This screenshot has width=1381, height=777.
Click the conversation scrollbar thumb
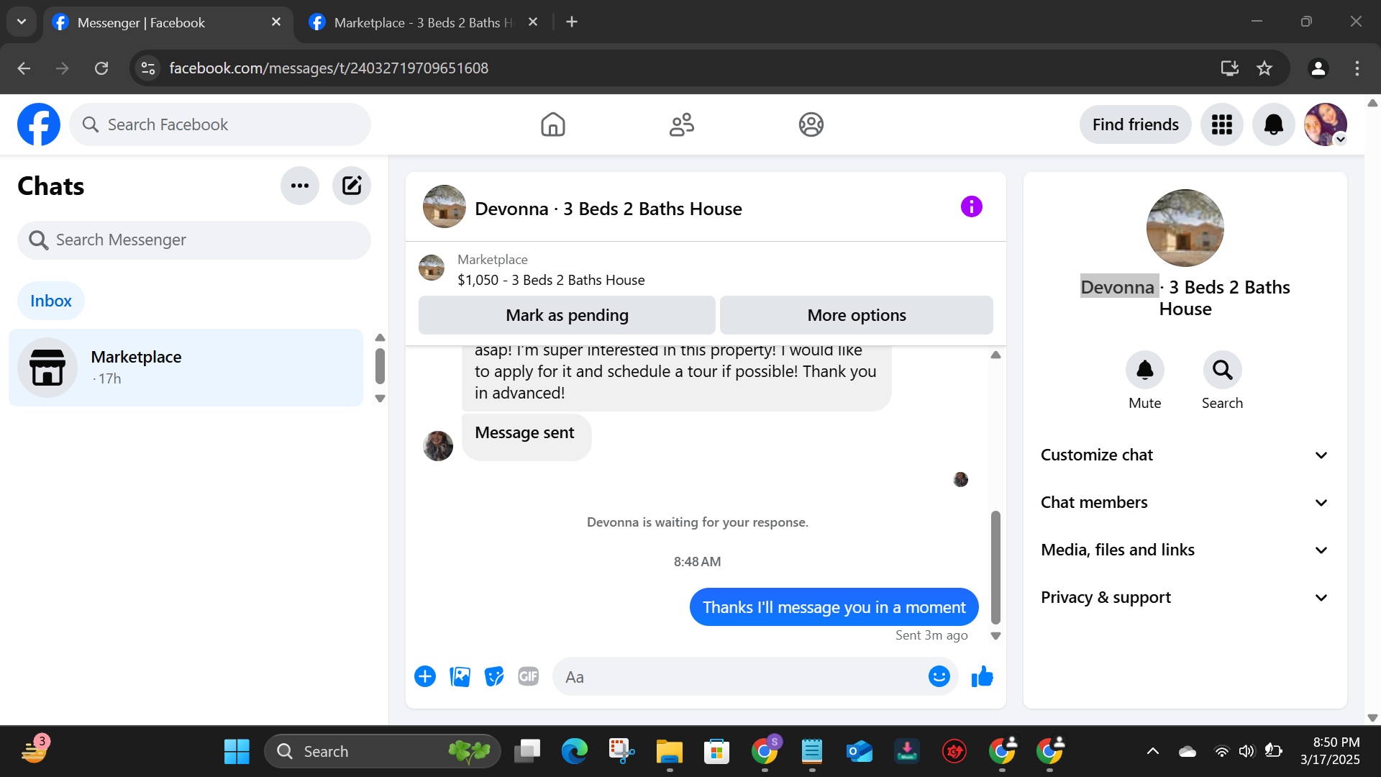[x=996, y=567]
